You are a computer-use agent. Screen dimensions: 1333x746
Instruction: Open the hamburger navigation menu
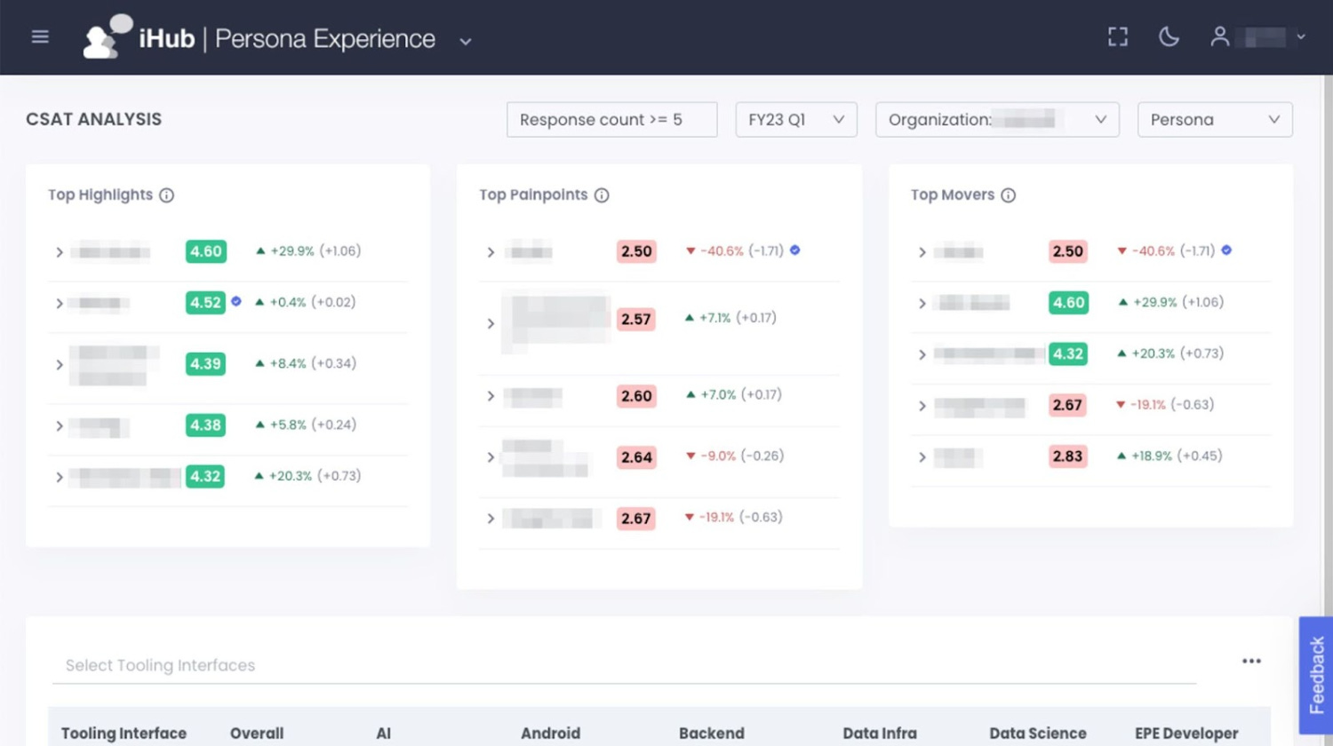click(x=40, y=36)
